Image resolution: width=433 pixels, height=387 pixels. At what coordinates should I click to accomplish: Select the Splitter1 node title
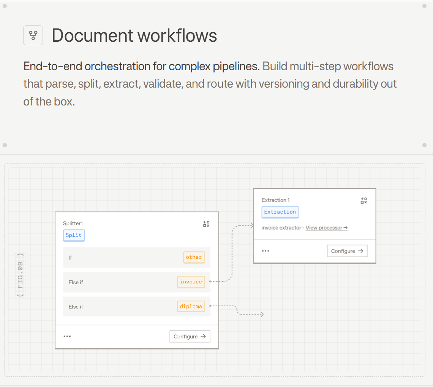[x=73, y=224]
